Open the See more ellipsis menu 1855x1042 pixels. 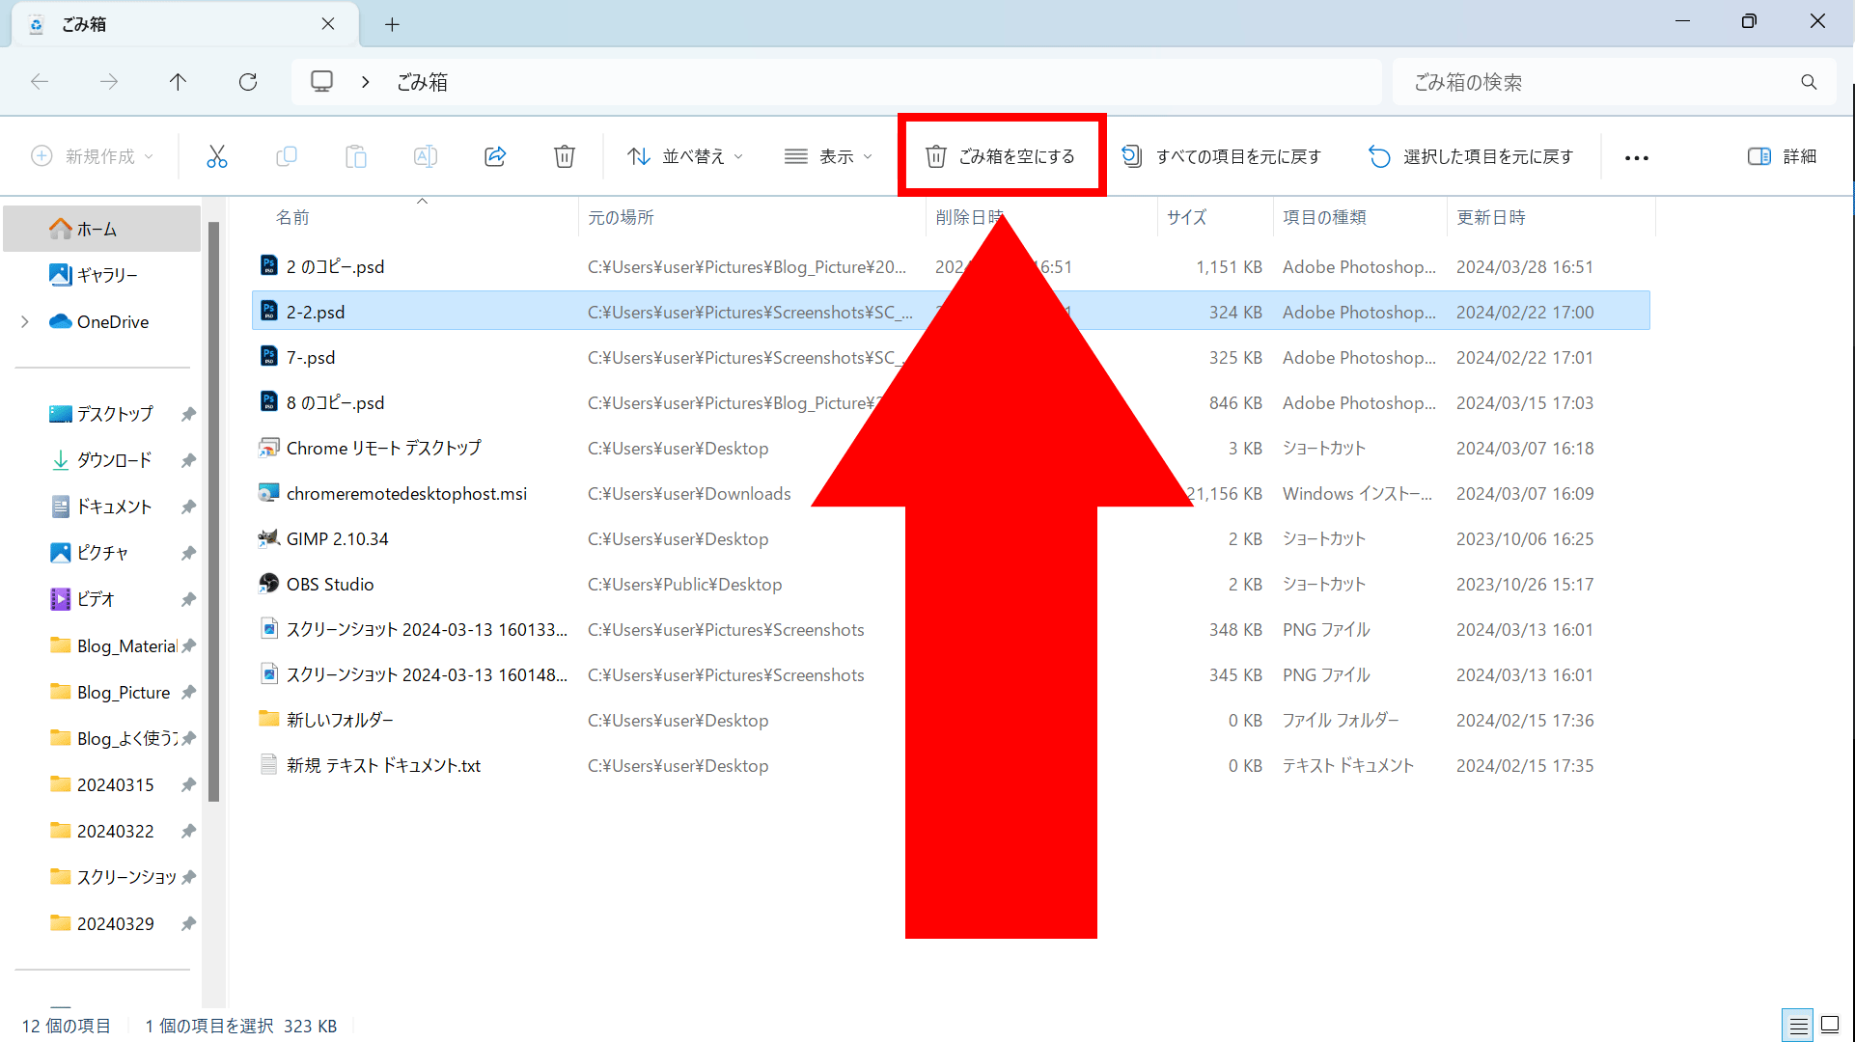click(1636, 157)
